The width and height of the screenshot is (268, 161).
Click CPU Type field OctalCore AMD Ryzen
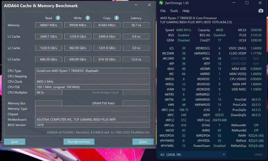[x=92, y=71]
